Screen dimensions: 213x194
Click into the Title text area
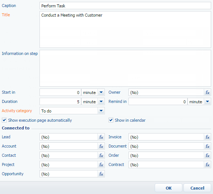click(125, 30)
